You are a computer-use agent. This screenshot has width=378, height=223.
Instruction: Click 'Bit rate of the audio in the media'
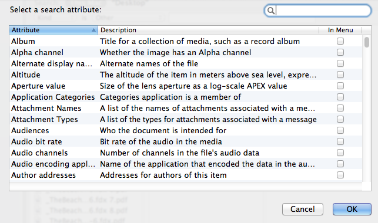pos(161,141)
